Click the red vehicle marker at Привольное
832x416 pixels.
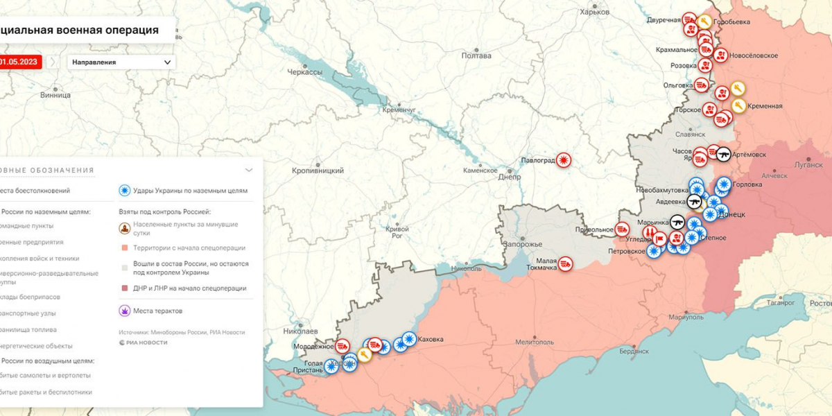pyautogui.click(x=623, y=228)
